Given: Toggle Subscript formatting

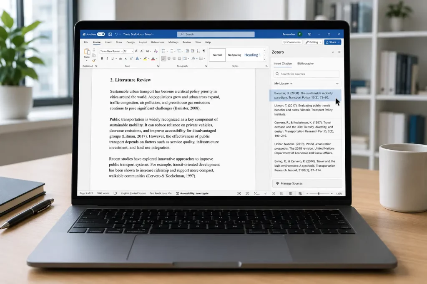Looking at the screenshot, I should point(126,59).
